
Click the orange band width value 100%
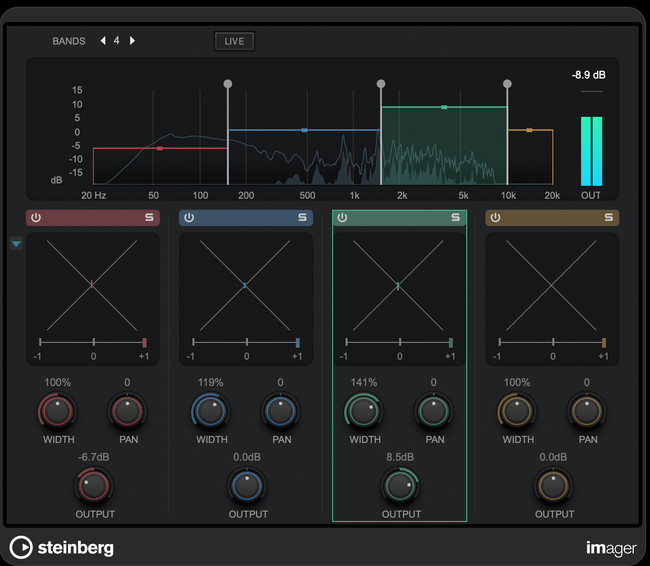point(517,383)
